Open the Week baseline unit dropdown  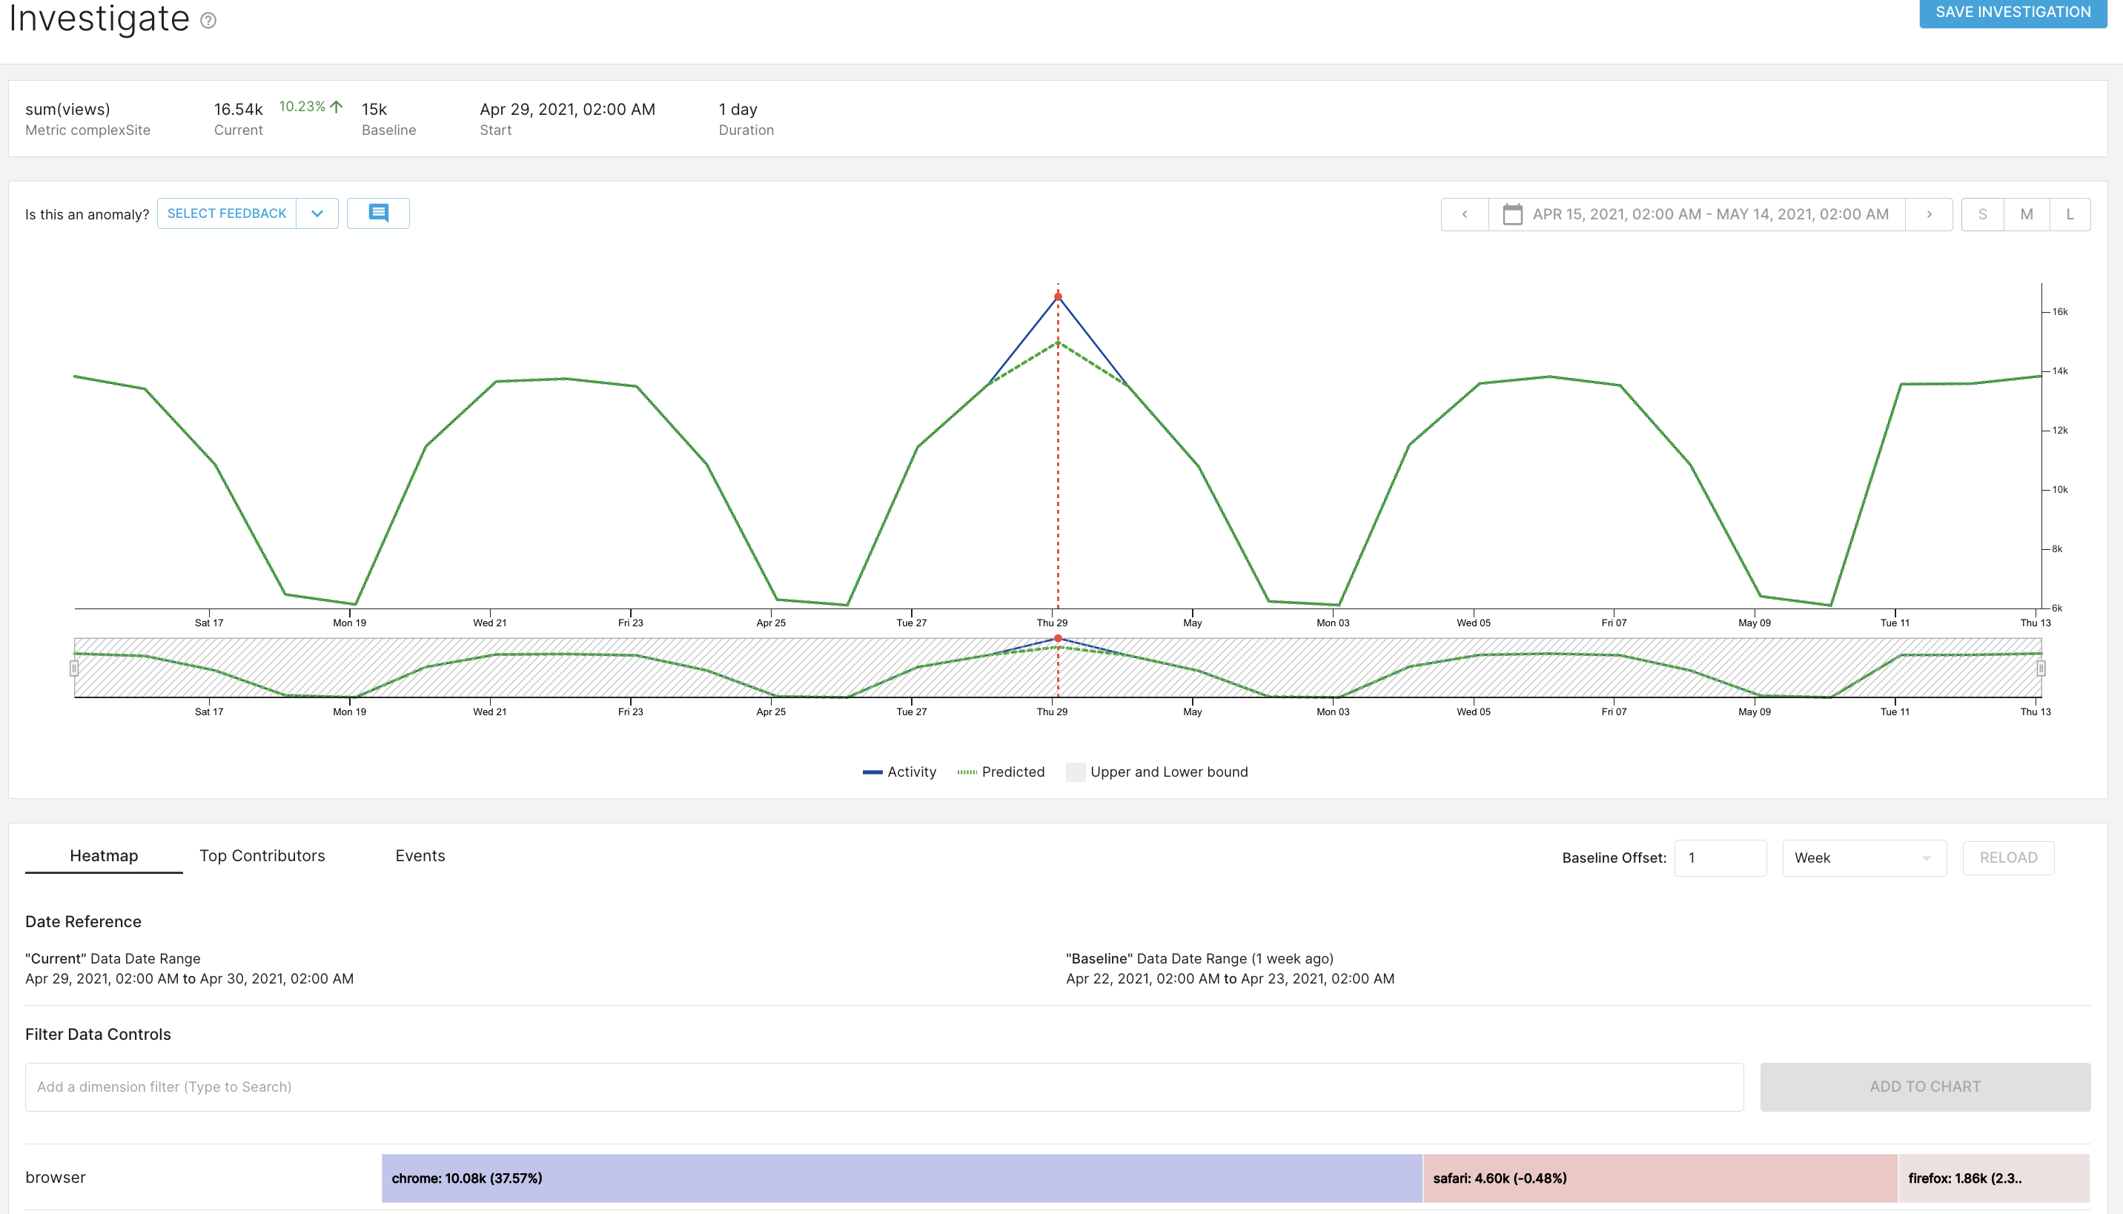pyautogui.click(x=1864, y=858)
